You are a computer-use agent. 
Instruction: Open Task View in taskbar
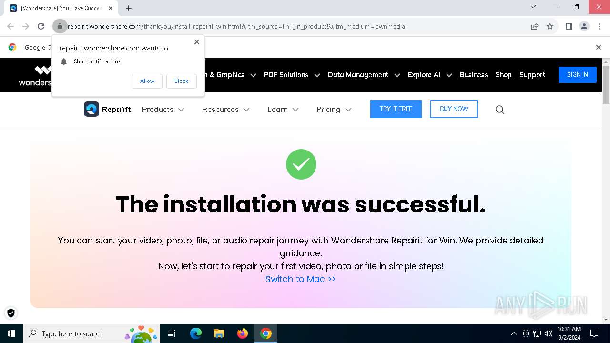click(x=172, y=333)
